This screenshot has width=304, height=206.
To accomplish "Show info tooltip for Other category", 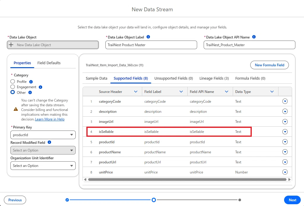I will [30, 93].
